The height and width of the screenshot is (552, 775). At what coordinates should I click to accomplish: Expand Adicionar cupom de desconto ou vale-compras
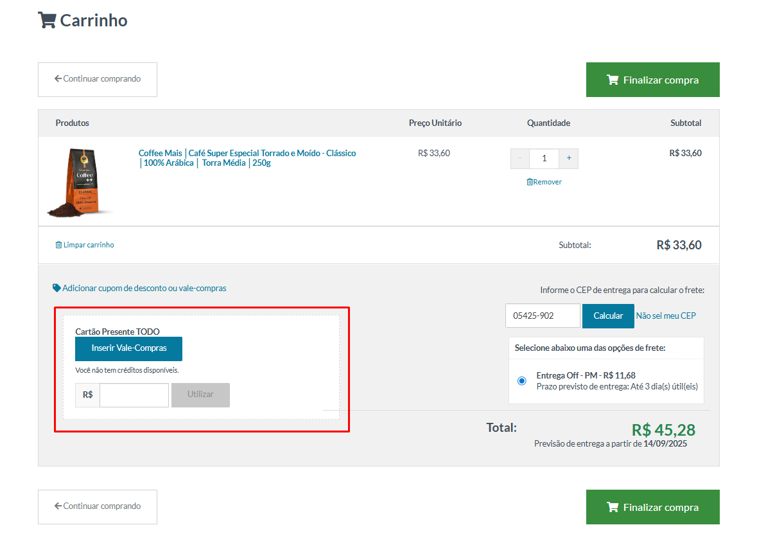pyautogui.click(x=144, y=289)
